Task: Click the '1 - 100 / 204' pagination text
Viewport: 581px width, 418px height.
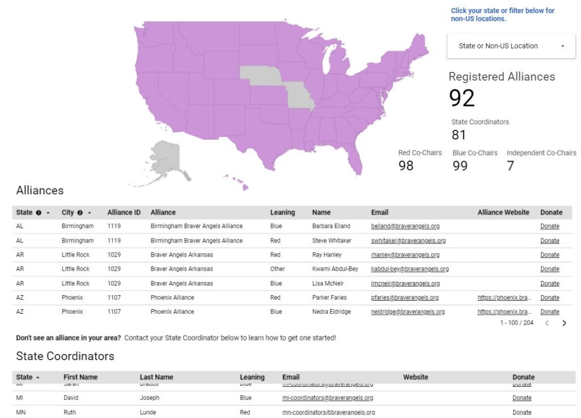Action: [x=516, y=323]
